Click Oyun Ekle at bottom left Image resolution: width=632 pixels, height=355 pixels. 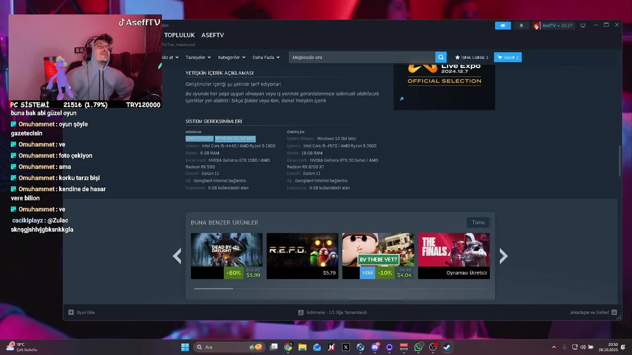coord(81,312)
